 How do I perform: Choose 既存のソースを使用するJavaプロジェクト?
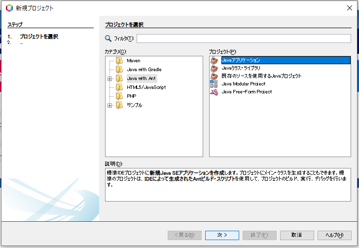point(261,76)
